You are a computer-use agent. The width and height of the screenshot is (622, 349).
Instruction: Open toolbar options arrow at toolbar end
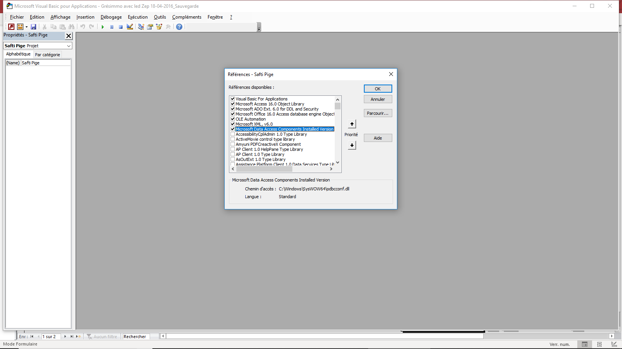pos(259,27)
